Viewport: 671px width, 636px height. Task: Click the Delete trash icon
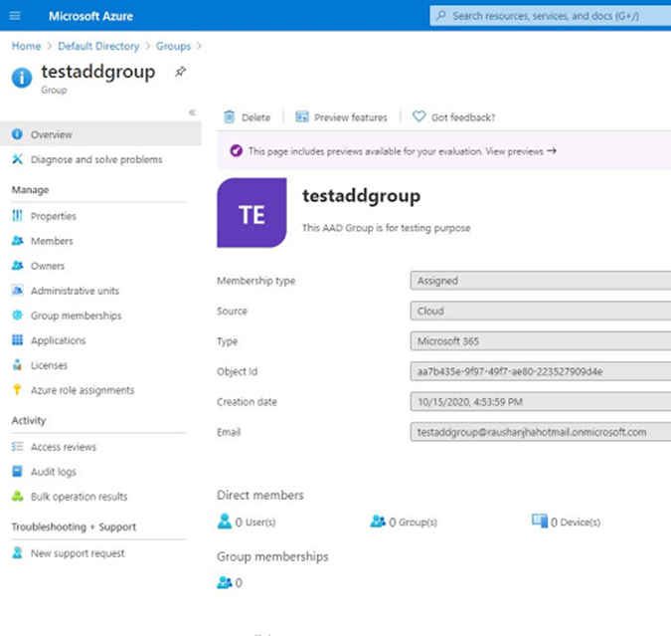pyautogui.click(x=230, y=116)
